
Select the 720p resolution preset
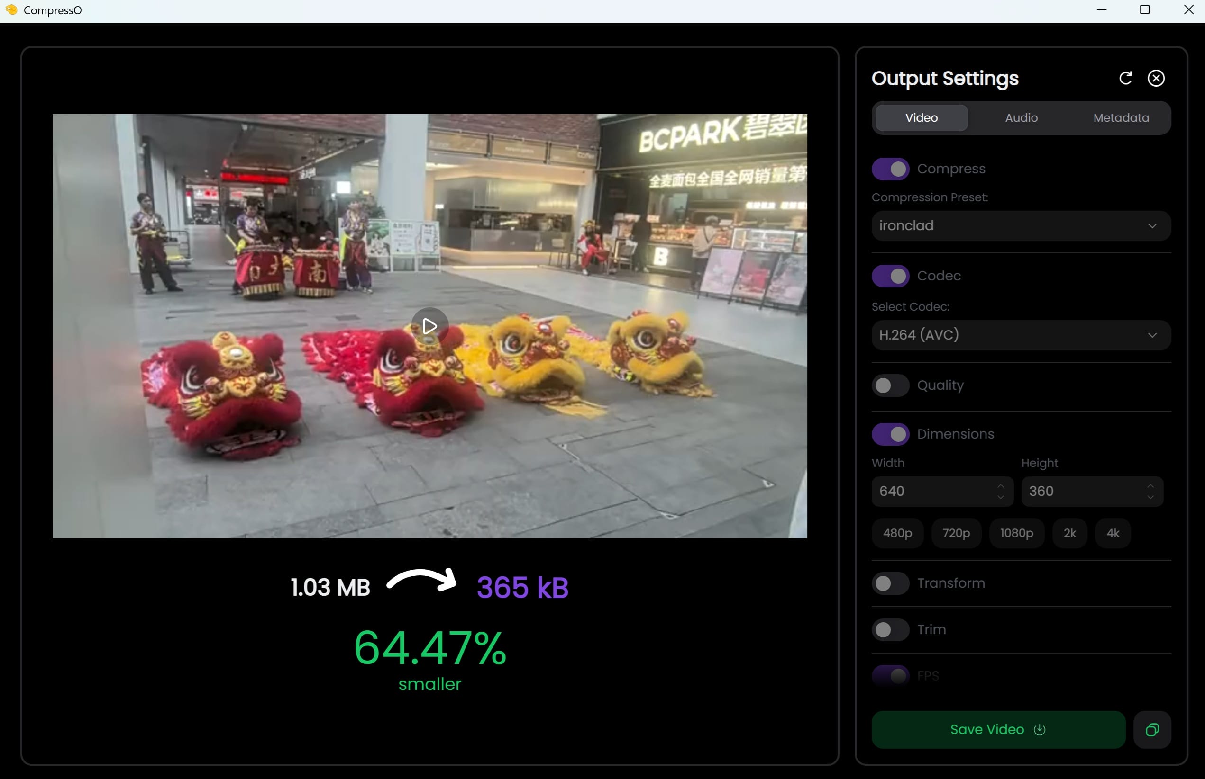pyautogui.click(x=956, y=533)
